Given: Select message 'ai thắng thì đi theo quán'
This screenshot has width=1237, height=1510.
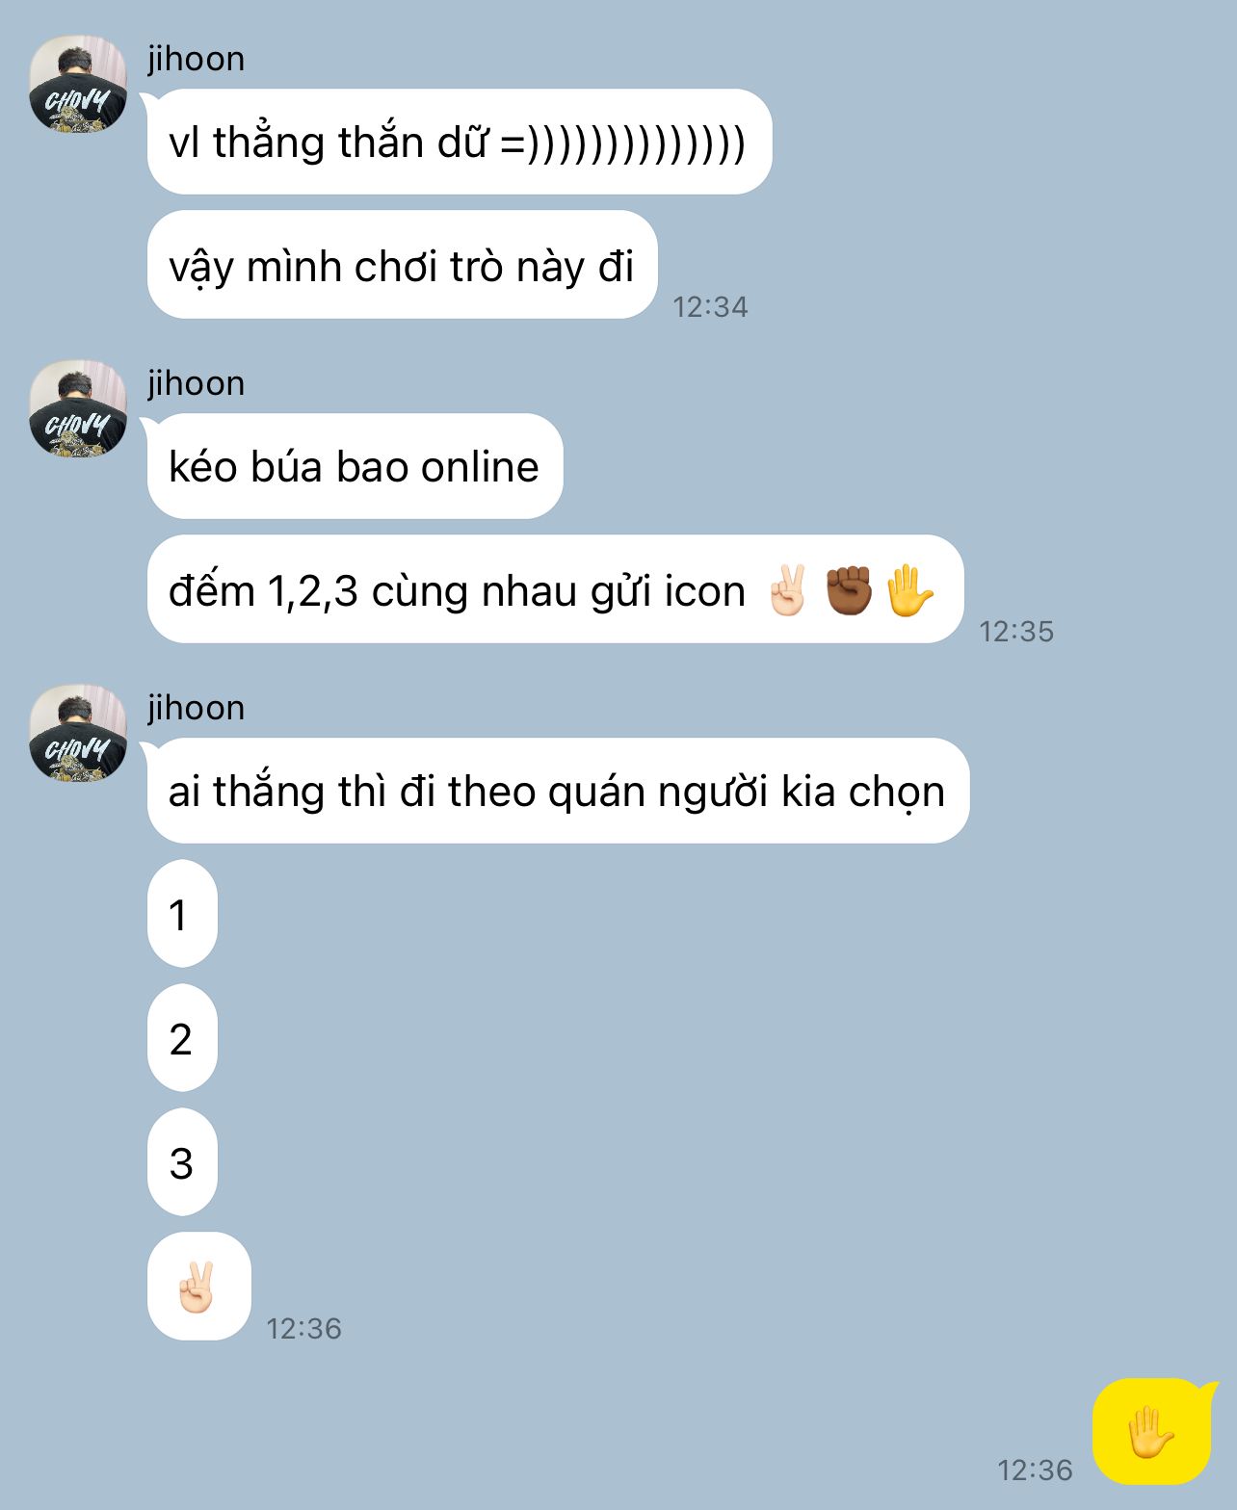Looking at the screenshot, I should coord(558,791).
